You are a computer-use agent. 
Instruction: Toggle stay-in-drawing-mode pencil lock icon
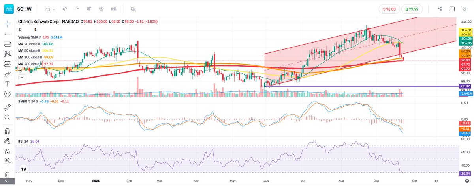tap(7, 141)
